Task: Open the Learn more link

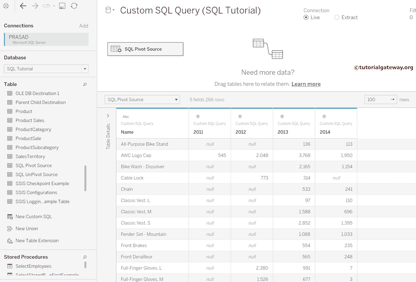Action: tap(306, 84)
